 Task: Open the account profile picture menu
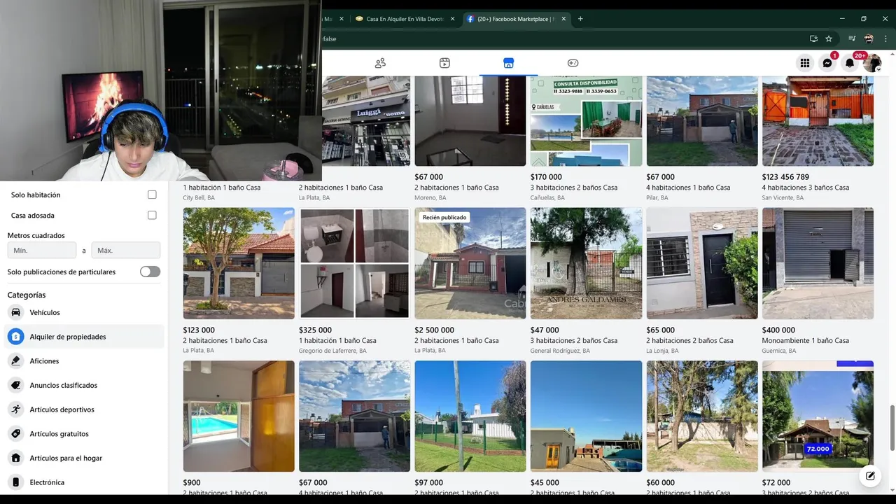click(x=872, y=63)
